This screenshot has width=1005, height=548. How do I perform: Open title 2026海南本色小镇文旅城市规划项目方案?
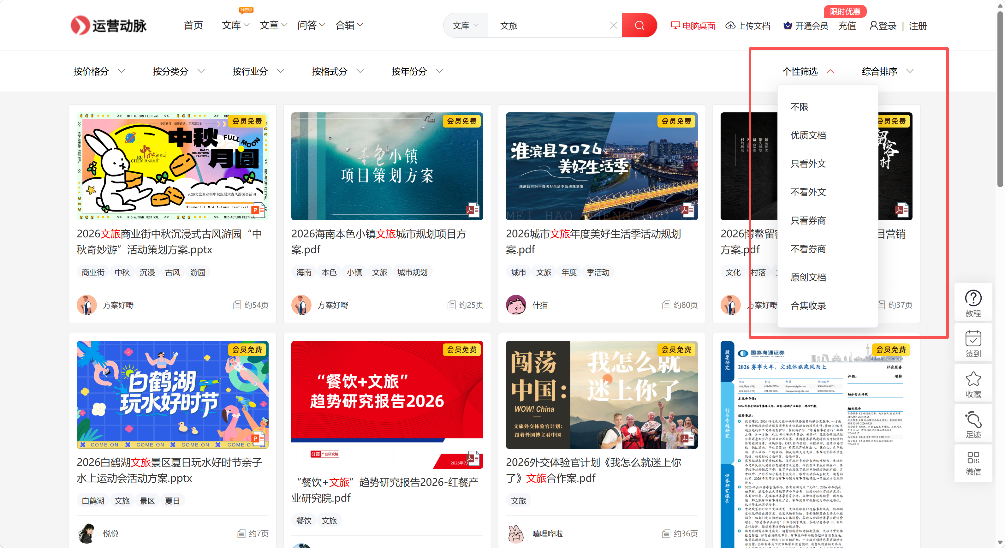coord(379,242)
